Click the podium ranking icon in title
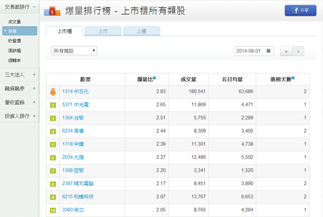This screenshot has height=217, width=323. pos(52,11)
